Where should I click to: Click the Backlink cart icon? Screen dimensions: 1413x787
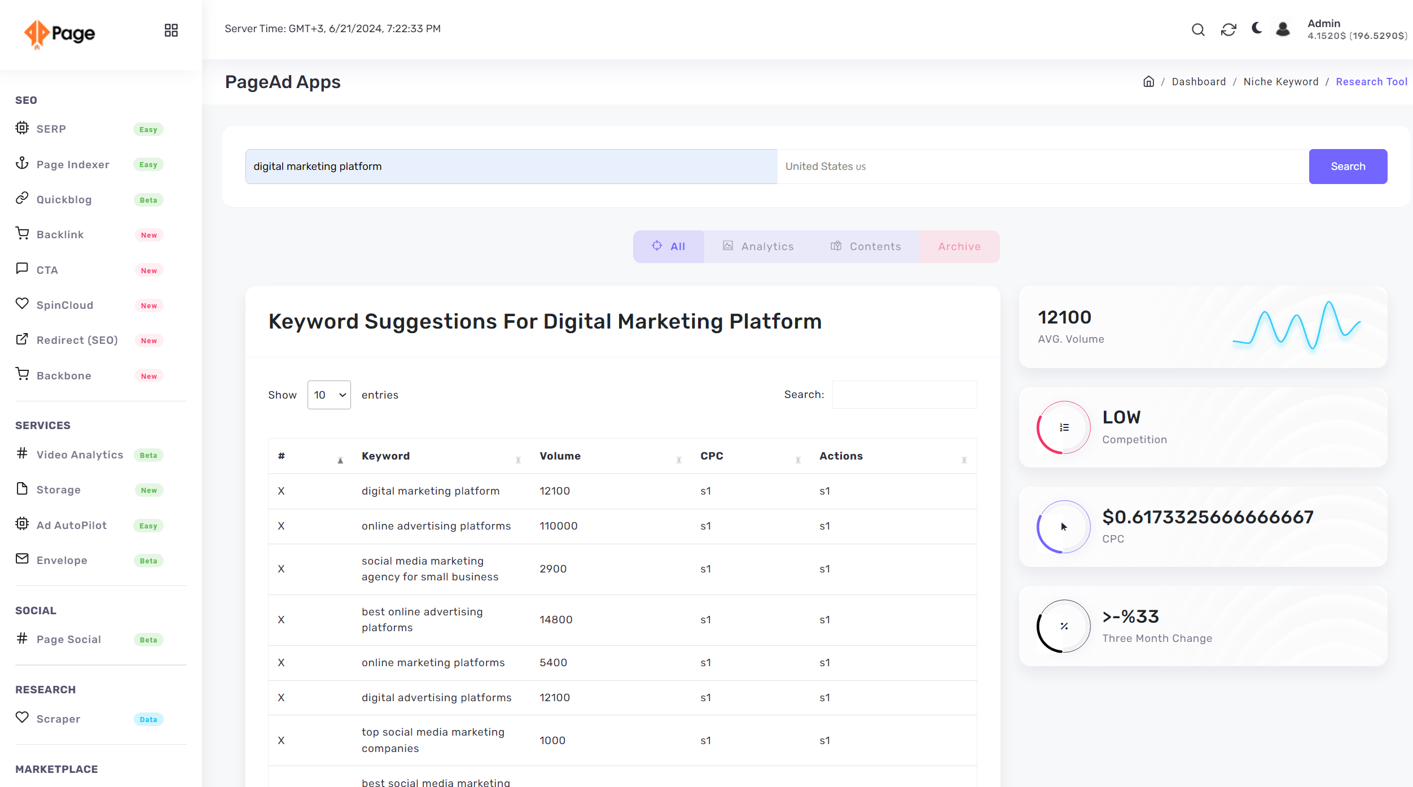22,233
